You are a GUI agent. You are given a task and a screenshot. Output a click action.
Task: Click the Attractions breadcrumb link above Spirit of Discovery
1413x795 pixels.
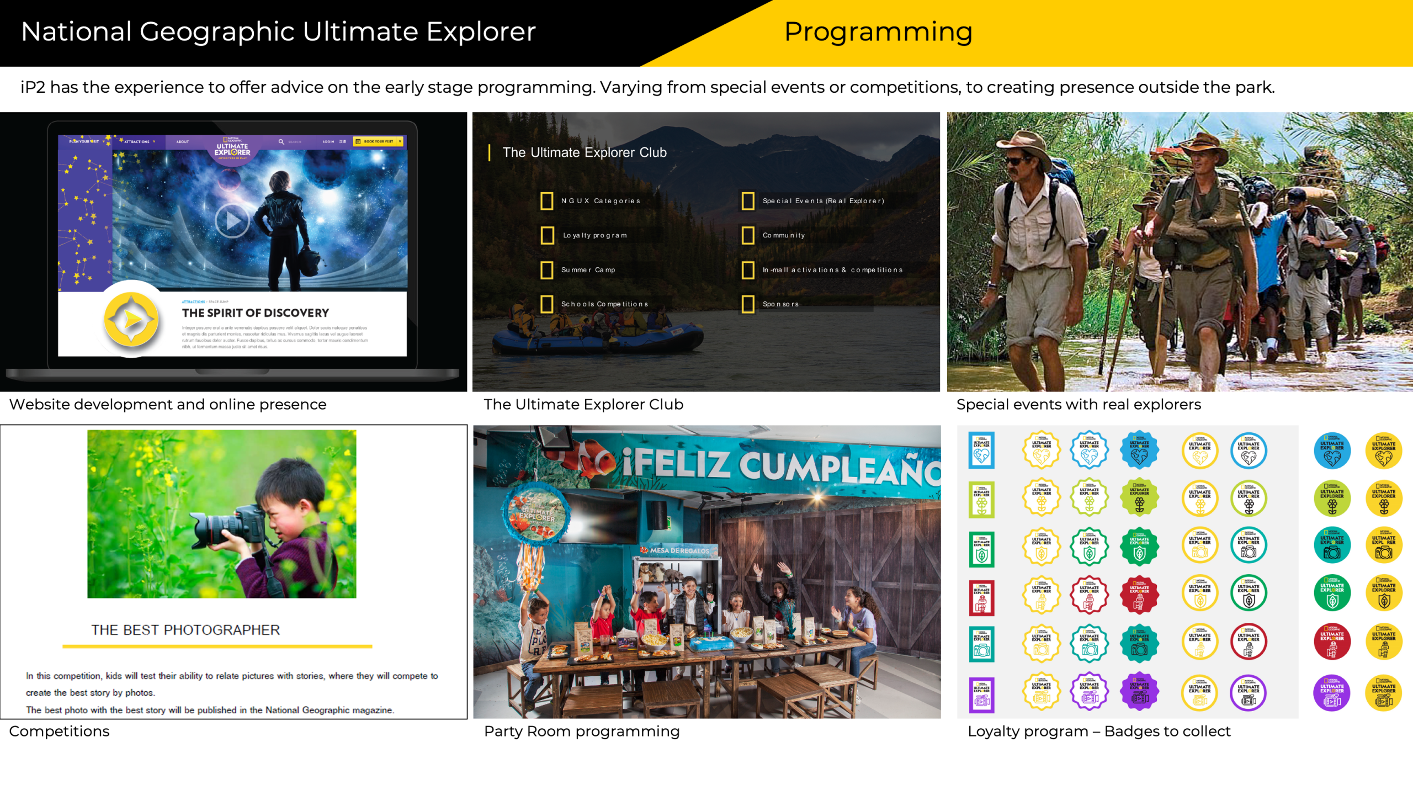pos(193,302)
